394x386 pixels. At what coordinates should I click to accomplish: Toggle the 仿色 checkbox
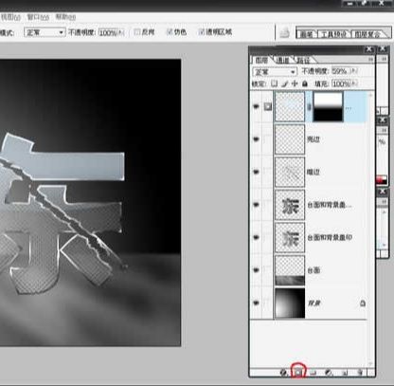pos(170,32)
